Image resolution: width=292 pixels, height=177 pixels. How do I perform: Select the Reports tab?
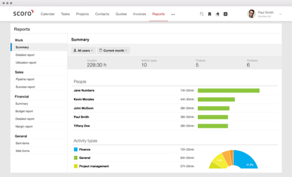pos(159,14)
